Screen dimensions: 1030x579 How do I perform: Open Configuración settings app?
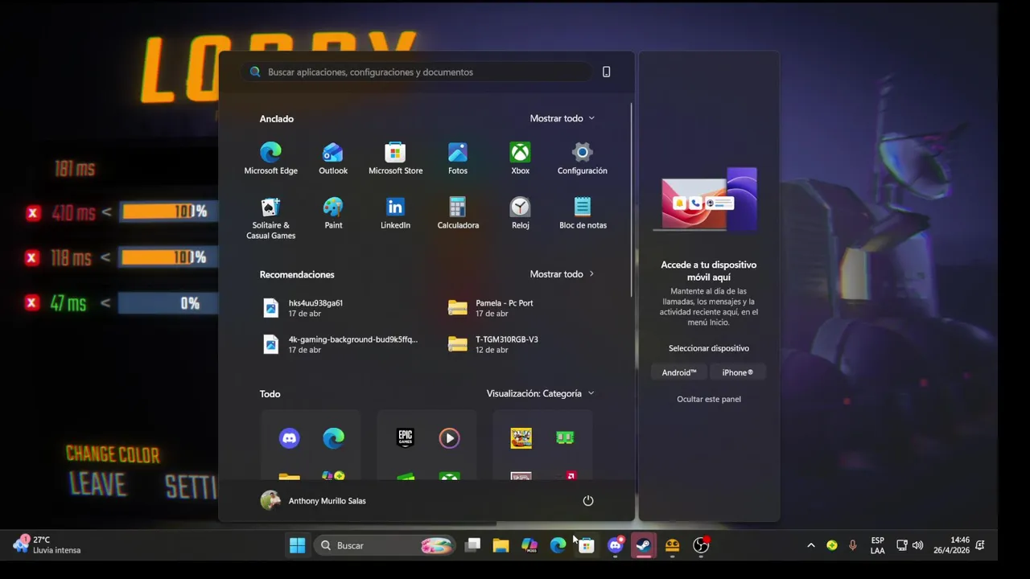coord(583,158)
